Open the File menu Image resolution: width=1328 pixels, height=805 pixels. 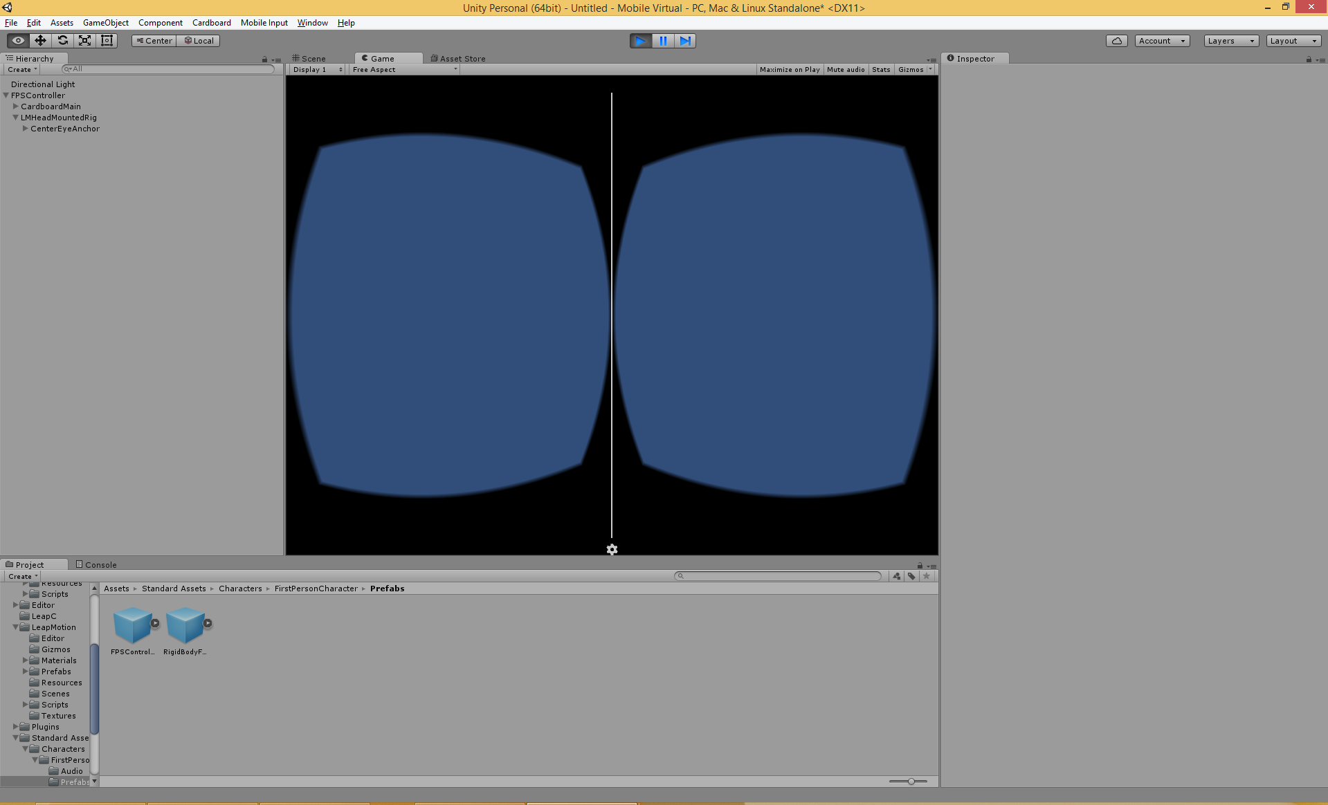pyautogui.click(x=11, y=23)
